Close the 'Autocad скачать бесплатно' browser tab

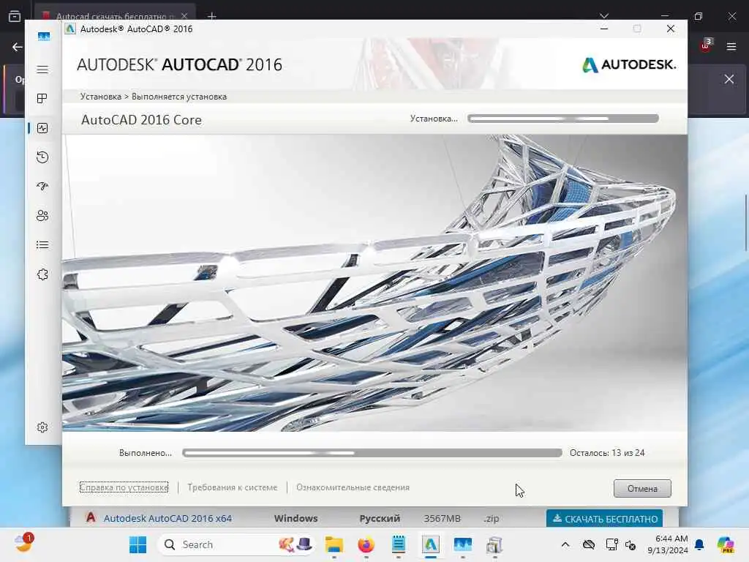coord(184,16)
